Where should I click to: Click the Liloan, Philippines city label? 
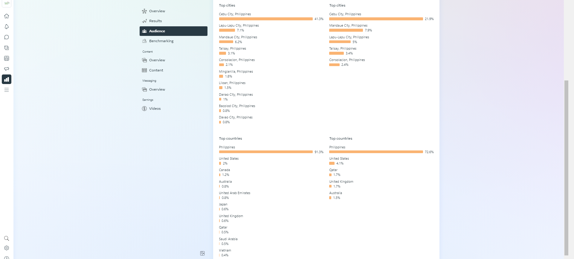(232, 83)
